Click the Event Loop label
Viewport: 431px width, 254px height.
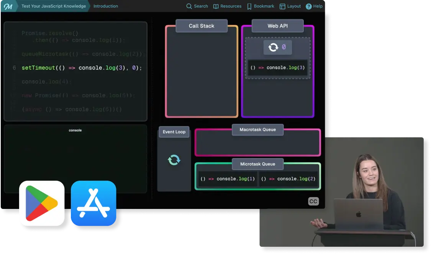174,132
